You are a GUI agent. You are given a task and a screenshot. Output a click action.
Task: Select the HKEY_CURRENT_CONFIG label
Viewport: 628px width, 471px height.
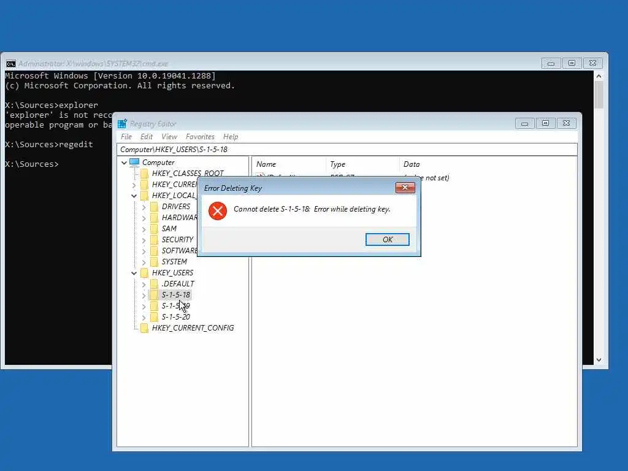pos(193,328)
